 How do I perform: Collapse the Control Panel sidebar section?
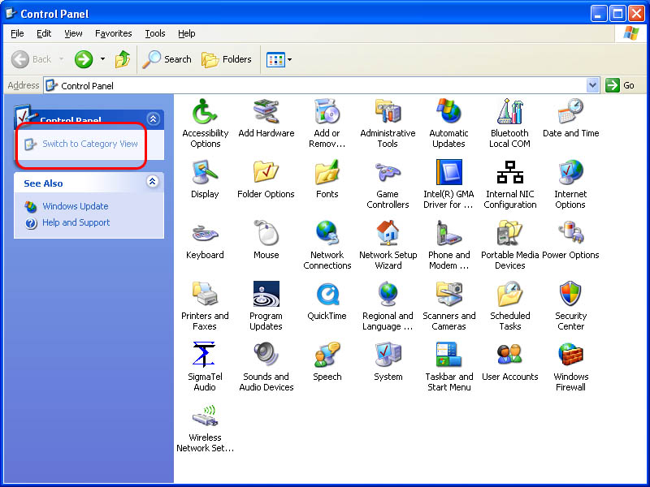click(x=153, y=119)
